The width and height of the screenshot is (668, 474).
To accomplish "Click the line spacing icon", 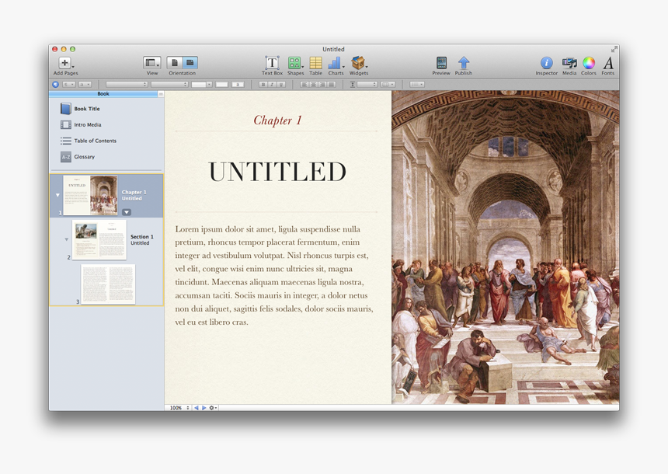I will [x=353, y=85].
